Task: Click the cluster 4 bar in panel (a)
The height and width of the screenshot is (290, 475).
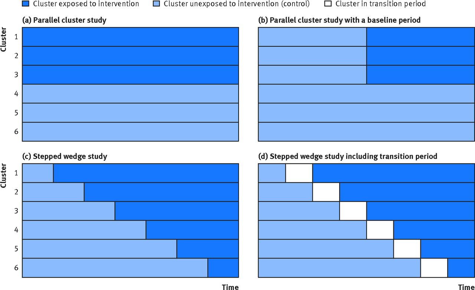Action: tap(130, 94)
